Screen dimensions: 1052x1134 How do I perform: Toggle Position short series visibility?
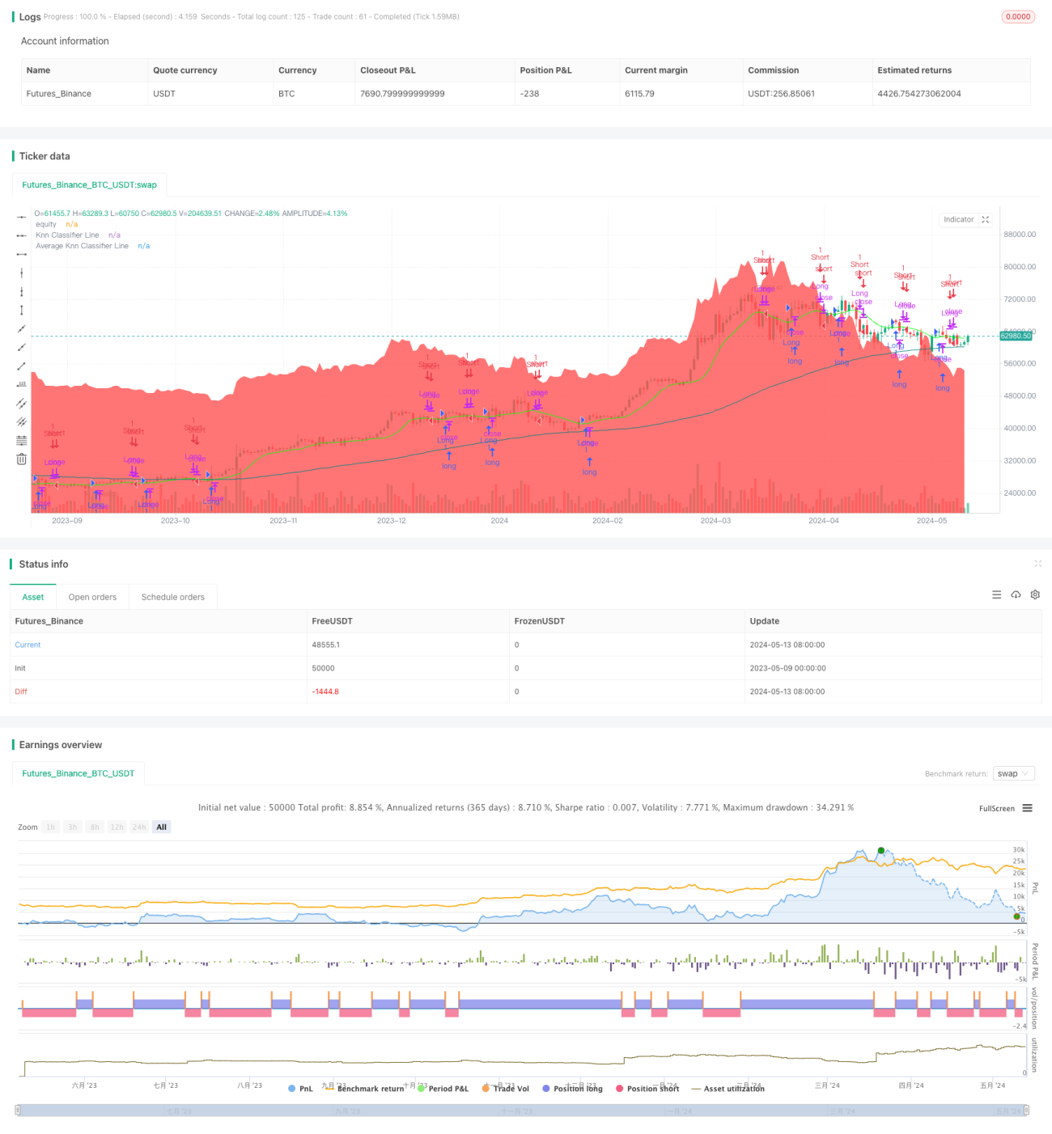tap(647, 1089)
